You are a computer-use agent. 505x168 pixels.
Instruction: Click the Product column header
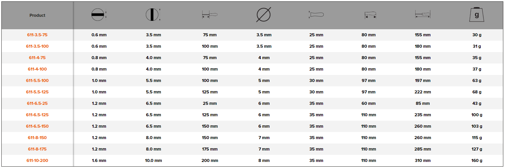(37, 15)
